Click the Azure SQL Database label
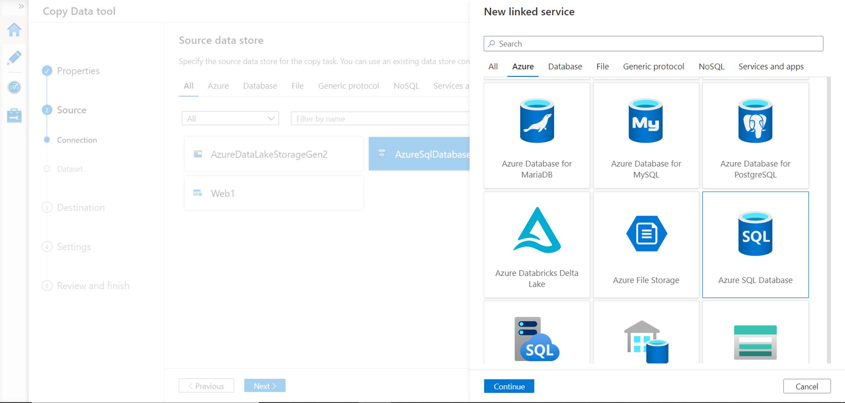This screenshot has width=845, height=403. 755,280
